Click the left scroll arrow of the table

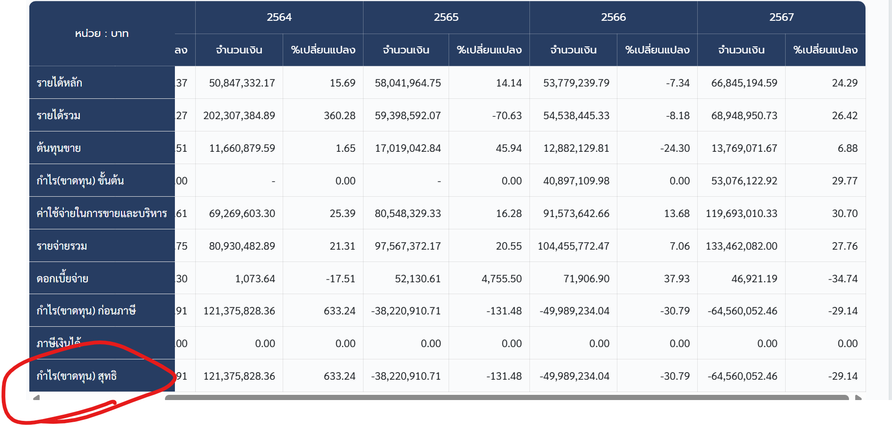[x=36, y=397]
